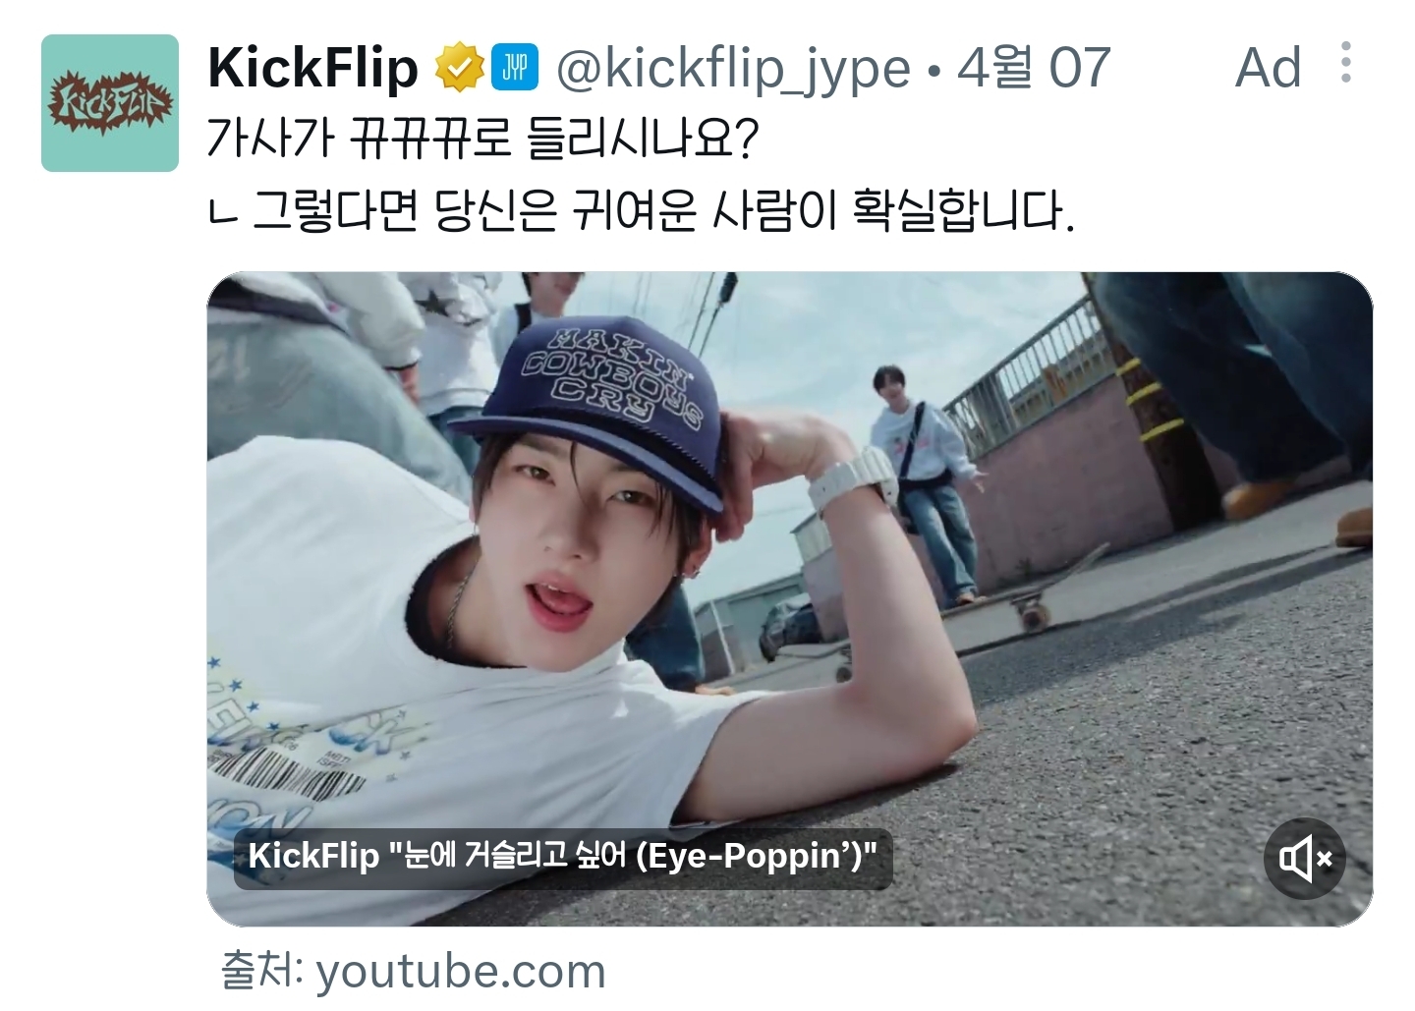Open the KickFlip display name
Screen dimensions: 1415x1011
pyautogui.click(x=313, y=69)
